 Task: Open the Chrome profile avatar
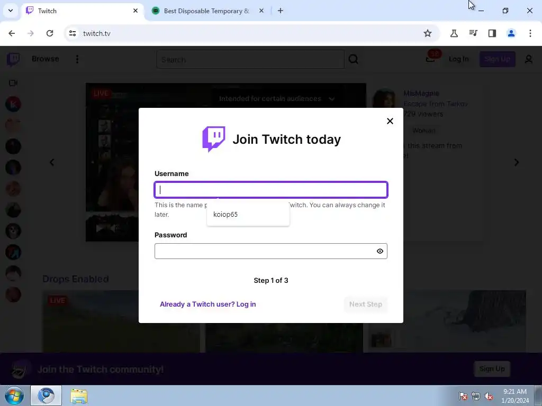[x=511, y=33]
